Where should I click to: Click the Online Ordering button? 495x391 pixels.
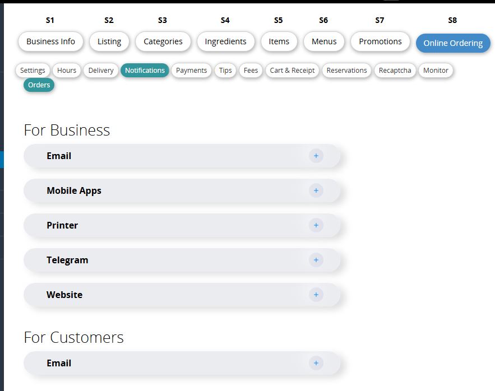(453, 43)
